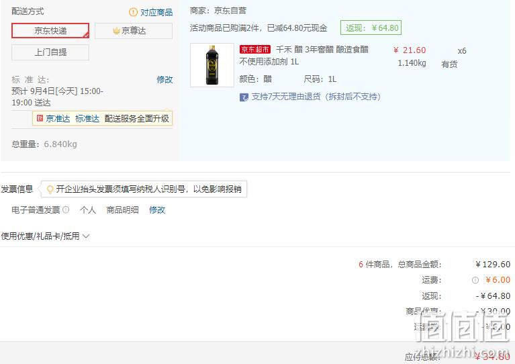515x364 pixels.
Task: Click the crown icon on 京尊达
Action: (x=116, y=31)
